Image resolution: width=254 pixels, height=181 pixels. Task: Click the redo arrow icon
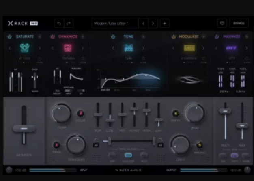pos(69,24)
